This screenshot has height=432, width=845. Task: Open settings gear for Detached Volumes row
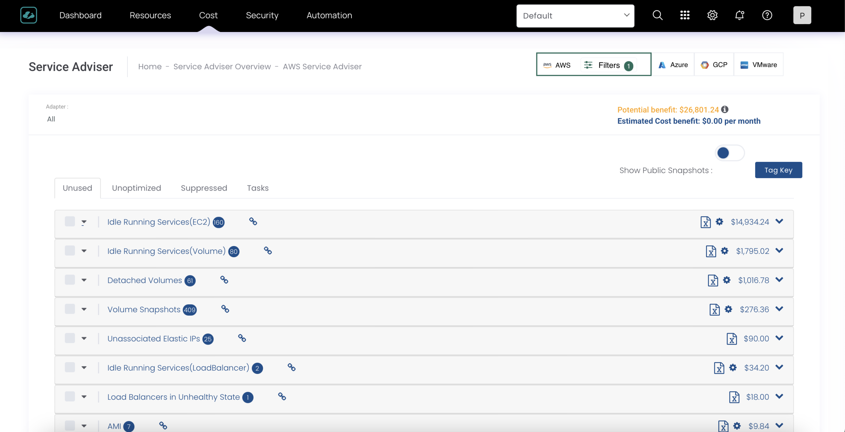click(x=727, y=280)
